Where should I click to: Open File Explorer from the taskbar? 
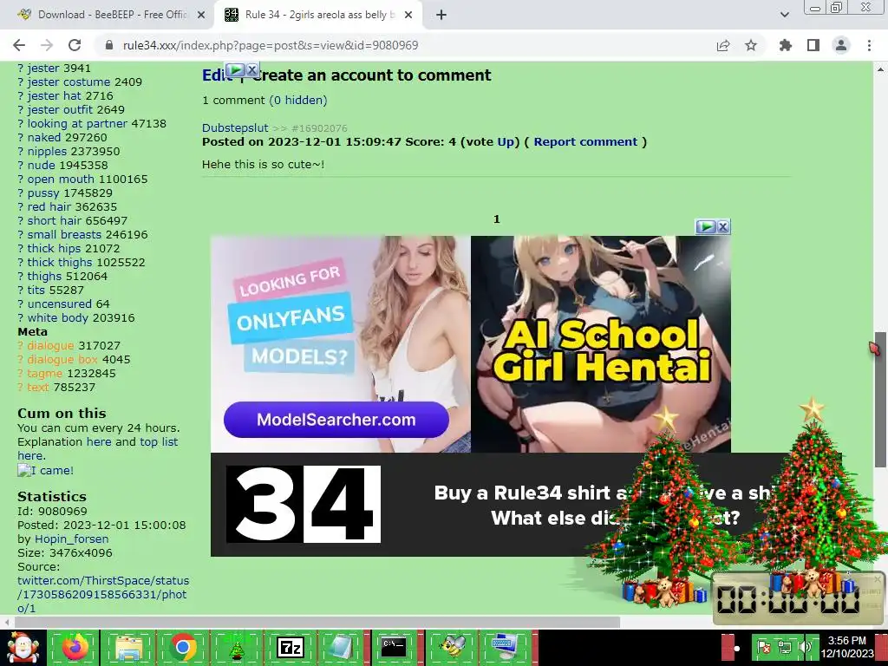pos(128,647)
